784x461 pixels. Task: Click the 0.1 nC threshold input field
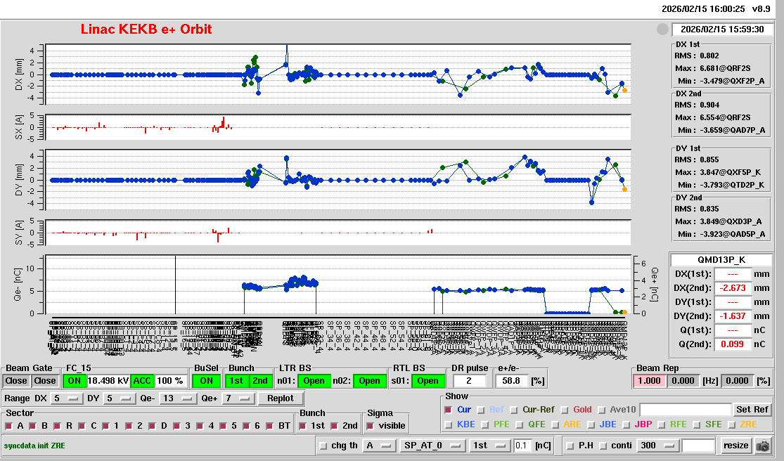[x=523, y=446]
